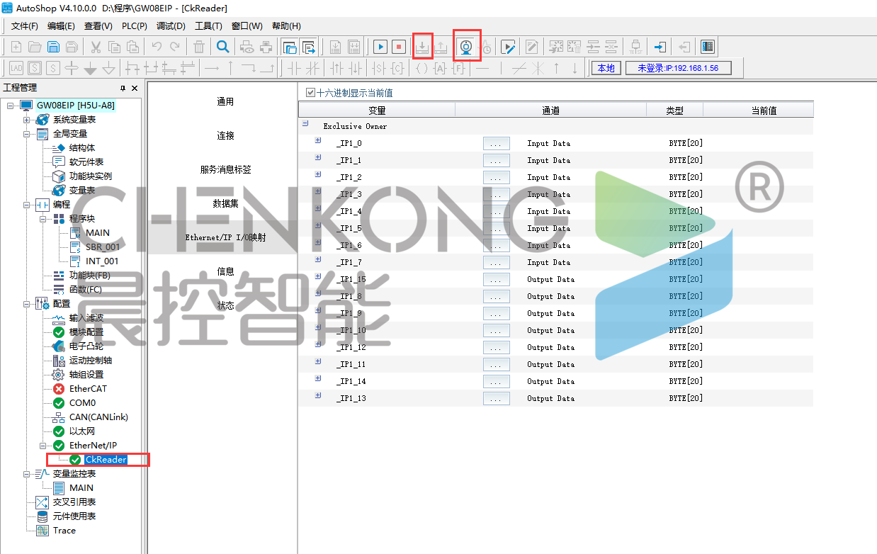Create a new project with the toolbar icon
The image size is (877, 554).
[x=16, y=47]
